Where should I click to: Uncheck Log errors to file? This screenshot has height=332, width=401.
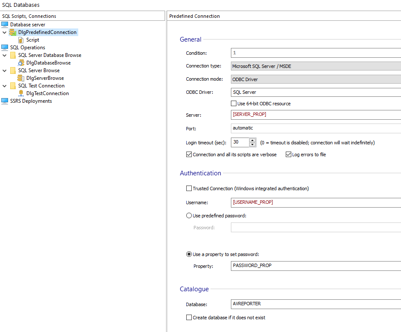coord(288,155)
